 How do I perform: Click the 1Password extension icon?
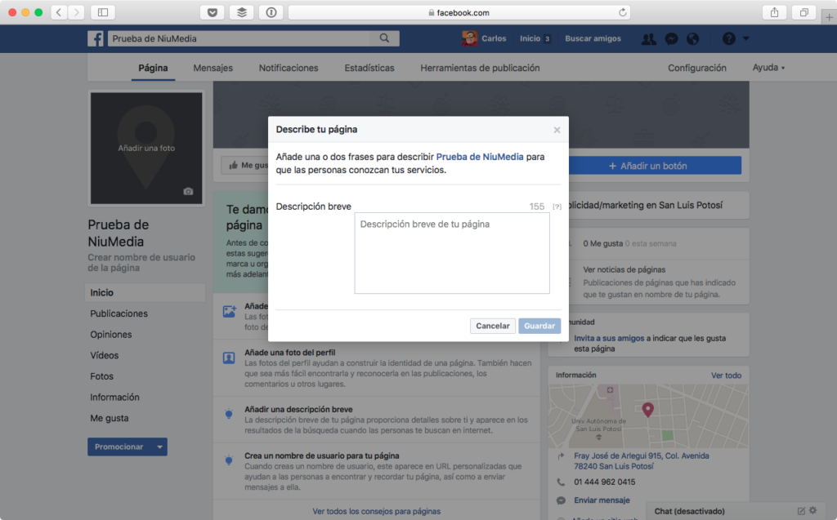pyautogui.click(x=271, y=12)
